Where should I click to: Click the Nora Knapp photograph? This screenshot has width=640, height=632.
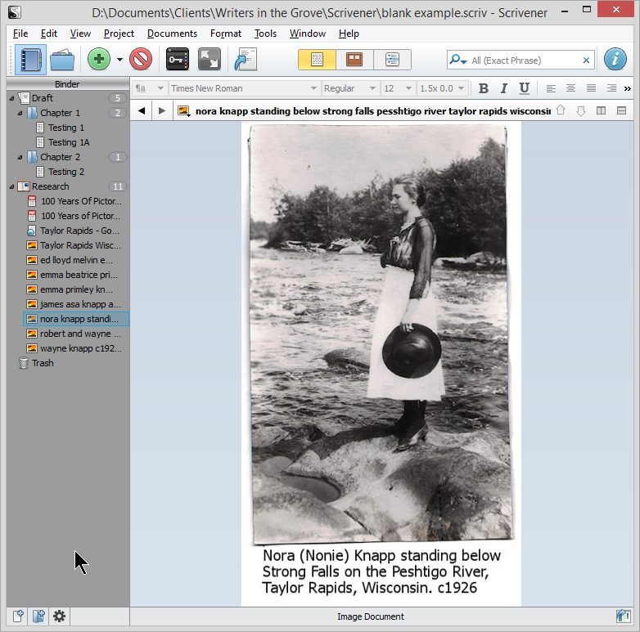[381, 334]
